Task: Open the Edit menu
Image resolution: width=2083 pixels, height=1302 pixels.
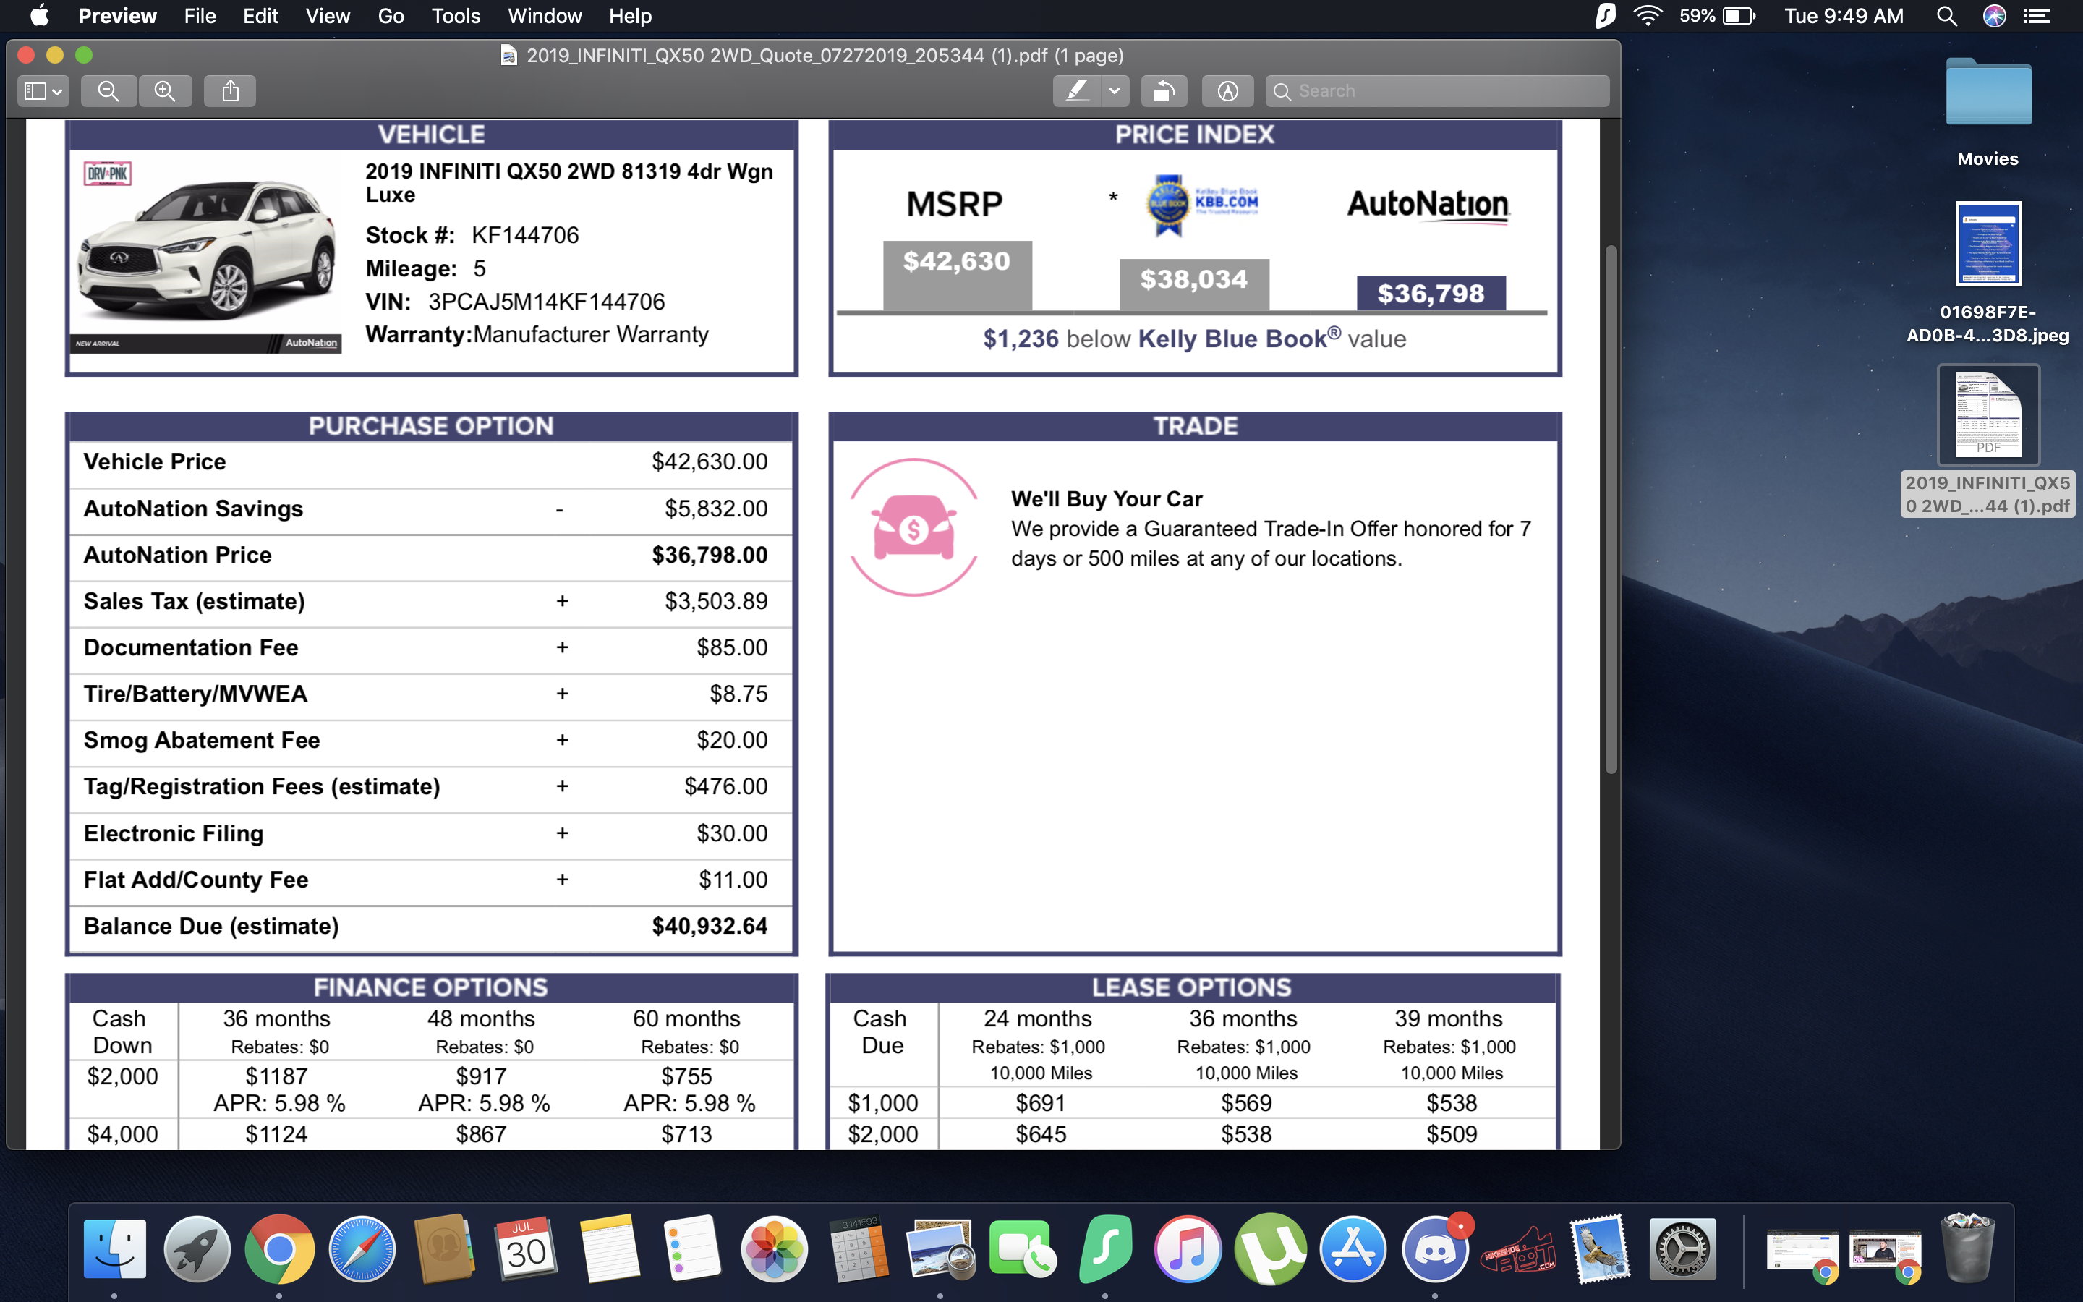Action: coord(260,15)
